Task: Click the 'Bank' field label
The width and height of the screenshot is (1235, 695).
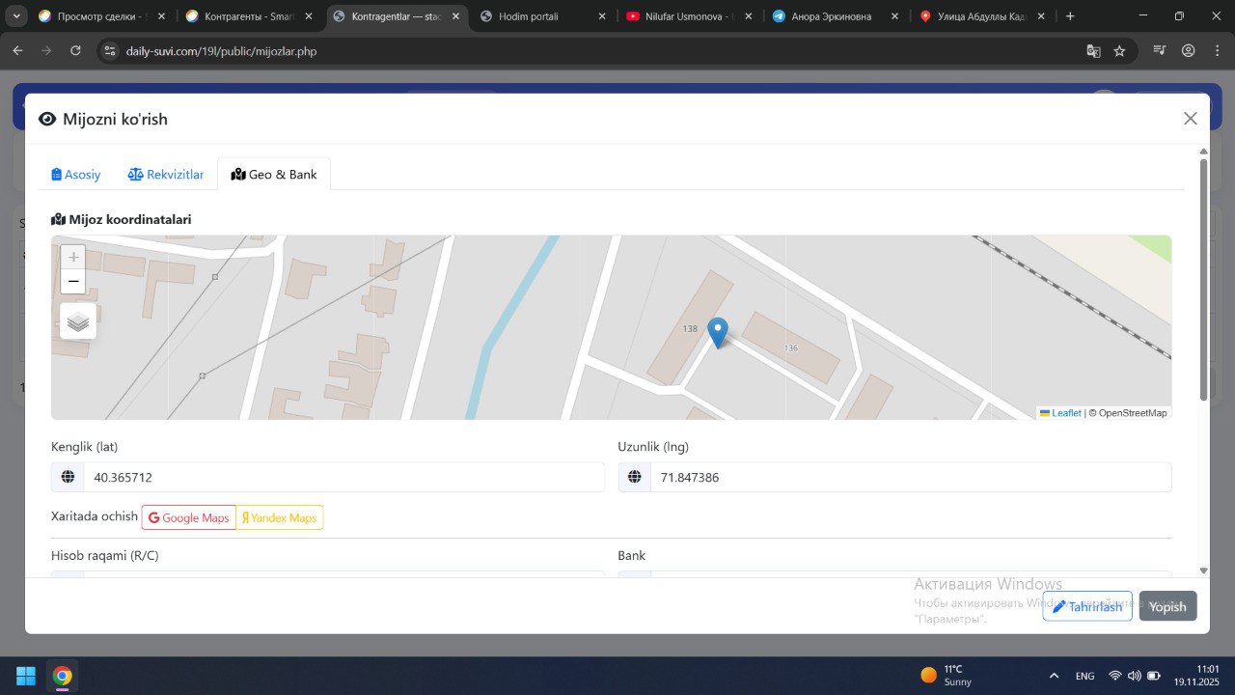Action: 632,555
